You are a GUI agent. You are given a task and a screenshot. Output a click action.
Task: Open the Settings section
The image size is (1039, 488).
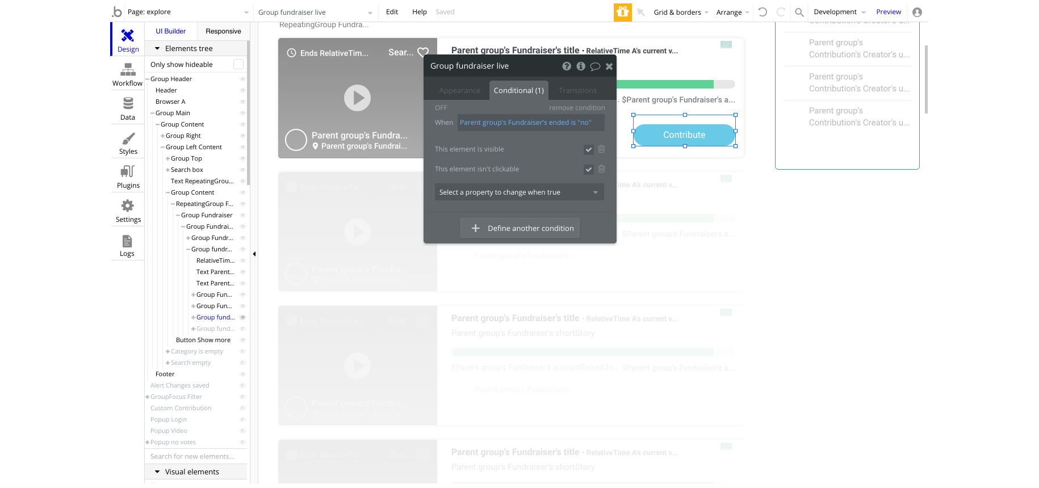tap(128, 210)
